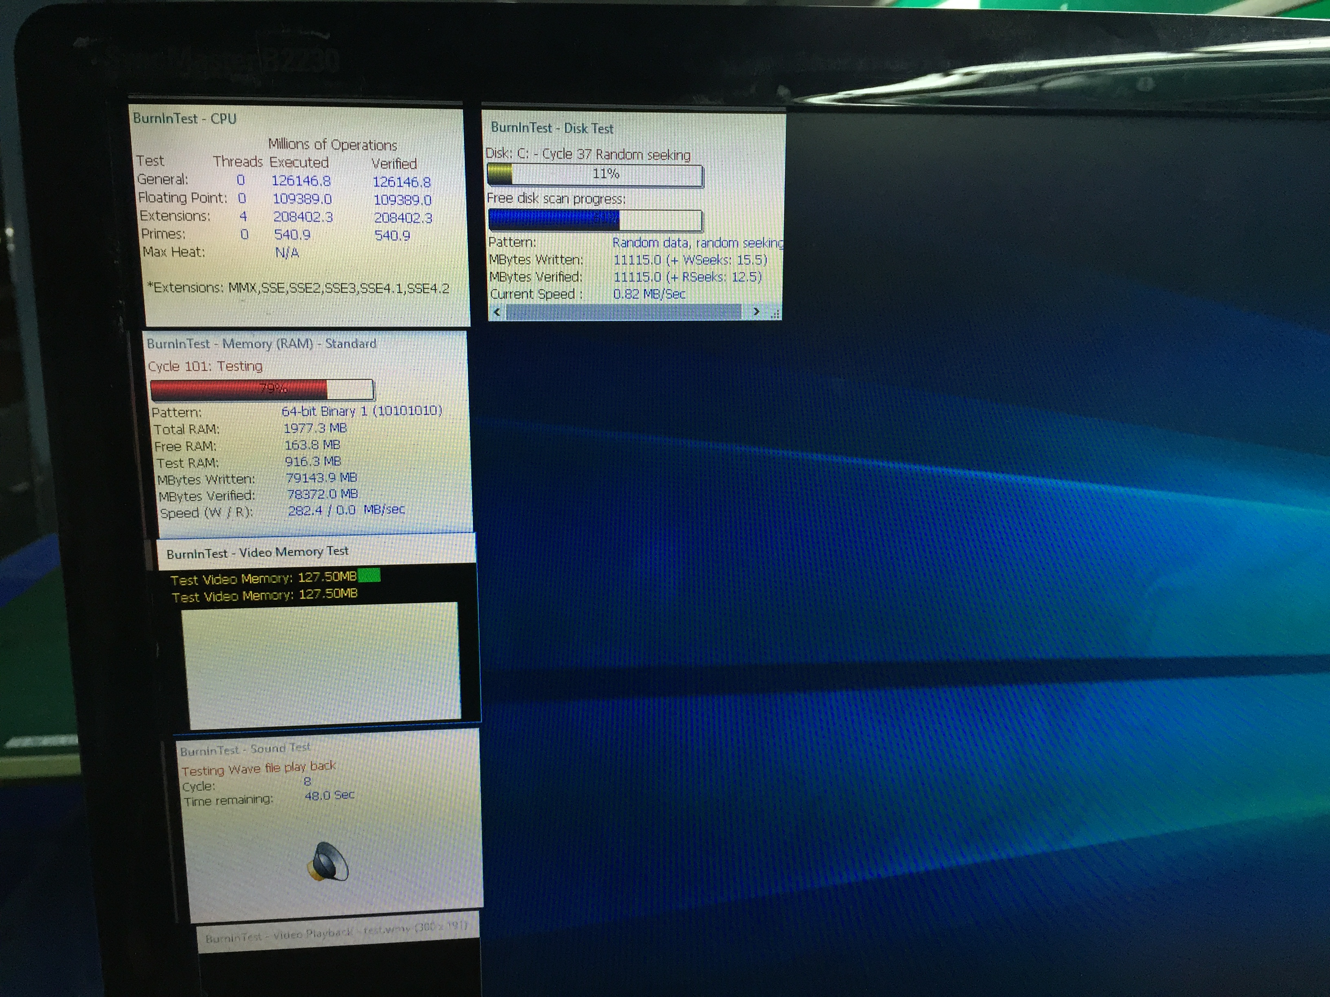Click the "Primes:" row label
Image resolution: width=1330 pixels, height=997 pixels.
click(x=163, y=234)
